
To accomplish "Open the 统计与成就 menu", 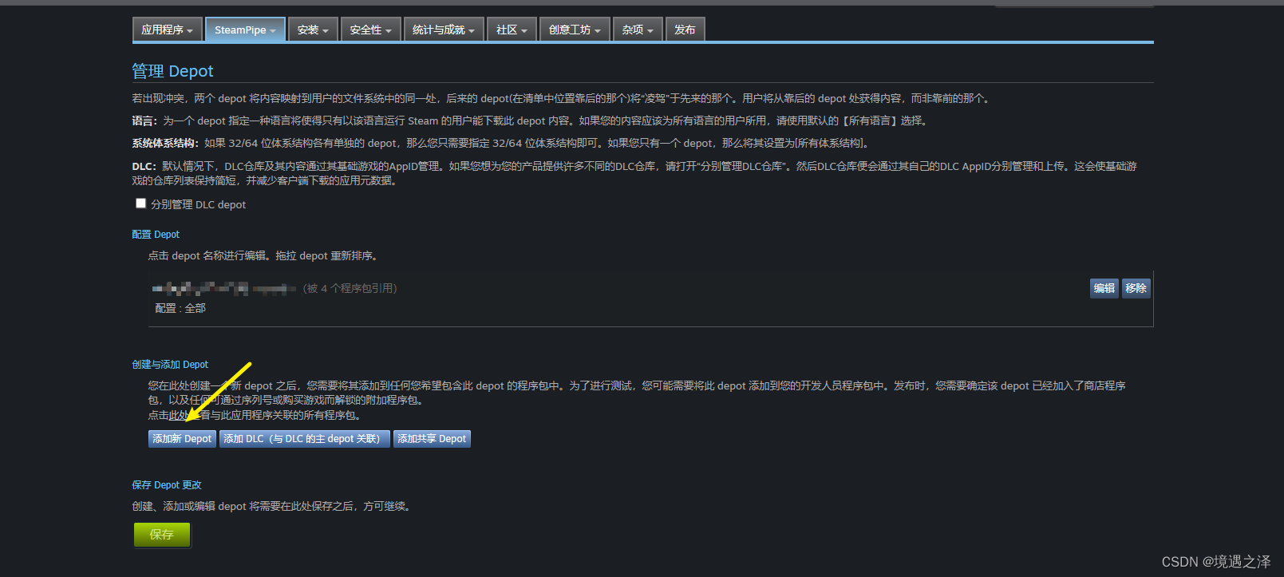I will 444,30.
